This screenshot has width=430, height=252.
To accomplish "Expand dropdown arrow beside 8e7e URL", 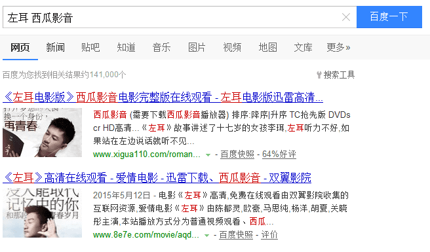I will 206,236.
